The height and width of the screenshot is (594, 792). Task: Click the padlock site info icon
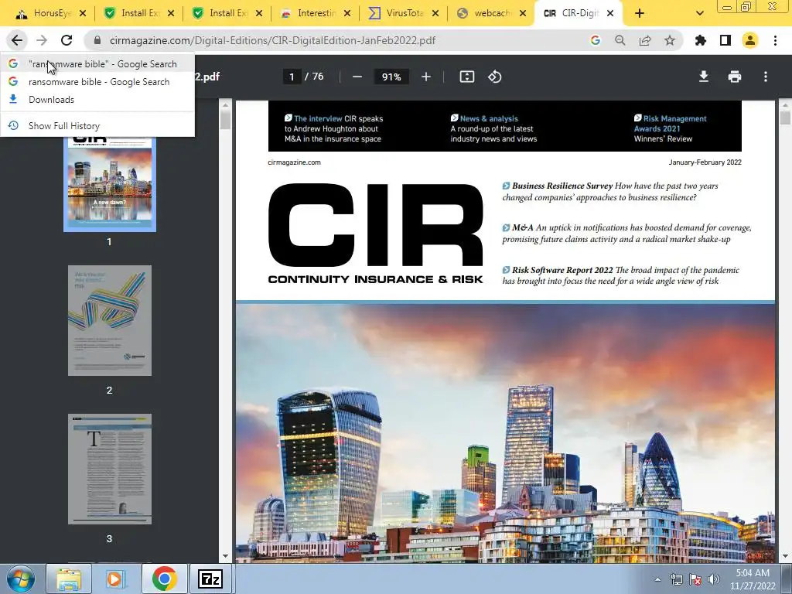(98, 40)
